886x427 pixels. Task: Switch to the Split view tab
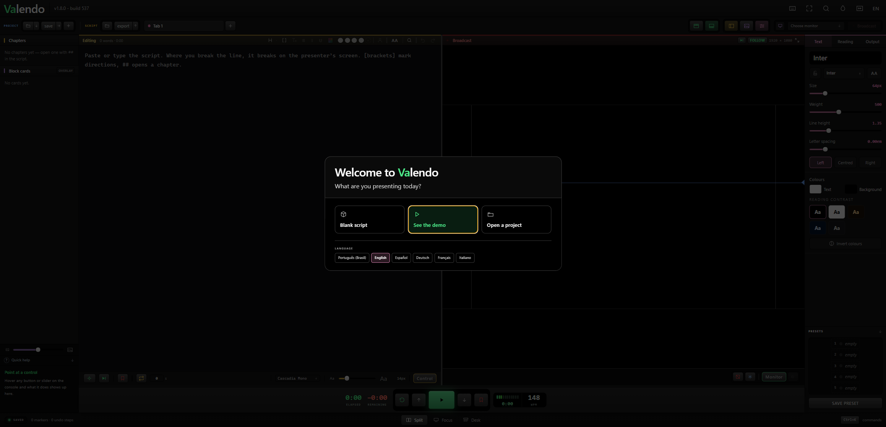(414, 420)
